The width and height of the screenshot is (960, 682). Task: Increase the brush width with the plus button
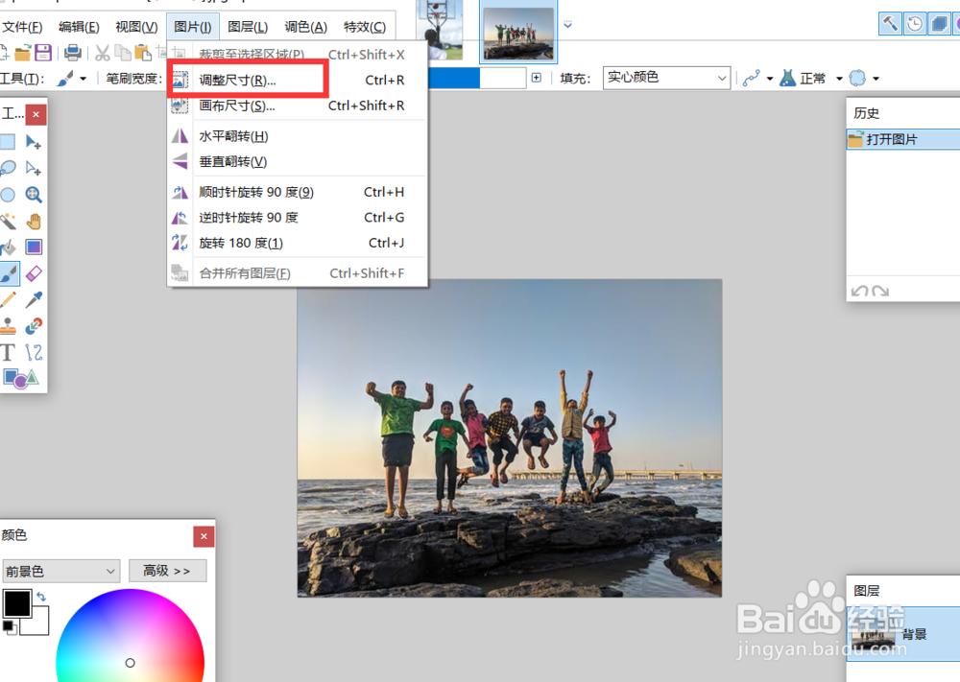(537, 78)
